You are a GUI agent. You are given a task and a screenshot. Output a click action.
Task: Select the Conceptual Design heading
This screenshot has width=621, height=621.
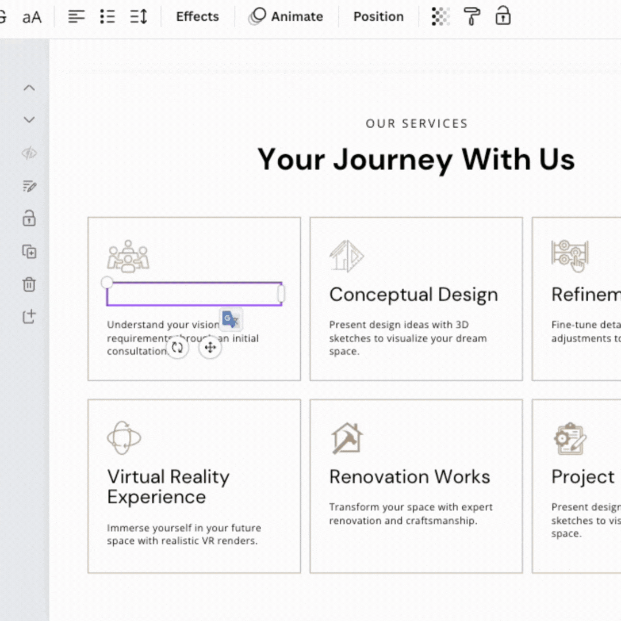[x=413, y=294]
